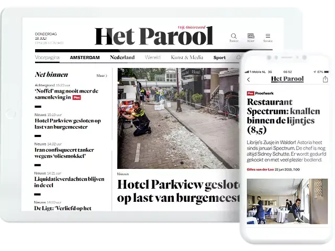335x251 pixels.
Task: Switch to the Nederland tab
Action: (122, 58)
